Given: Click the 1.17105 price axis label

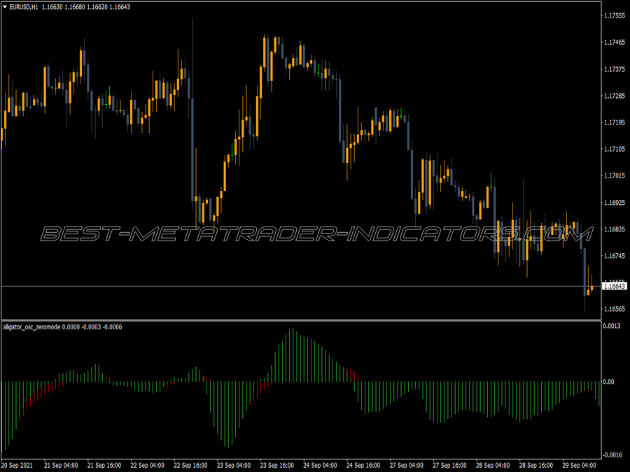Looking at the screenshot, I should [x=615, y=149].
